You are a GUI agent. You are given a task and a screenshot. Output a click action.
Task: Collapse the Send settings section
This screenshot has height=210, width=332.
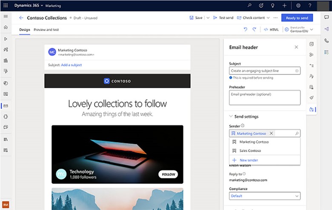tap(231, 117)
